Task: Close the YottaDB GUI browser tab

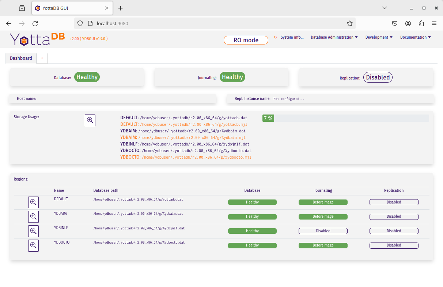Action: coord(107,8)
